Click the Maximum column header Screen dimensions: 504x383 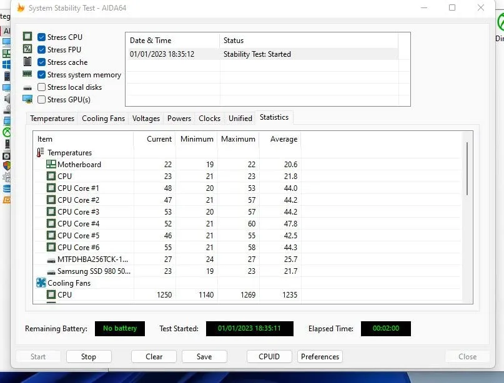point(238,139)
